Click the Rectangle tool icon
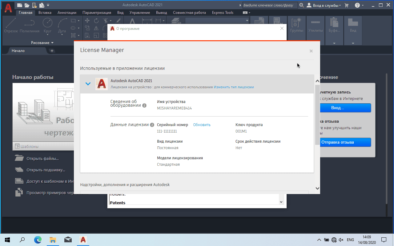The width and height of the screenshot is (394, 246). [x=73, y=21]
